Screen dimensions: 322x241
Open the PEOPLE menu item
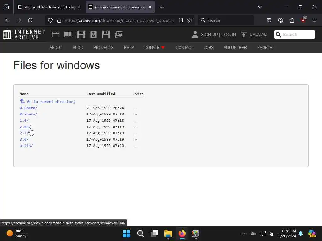[265, 48]
